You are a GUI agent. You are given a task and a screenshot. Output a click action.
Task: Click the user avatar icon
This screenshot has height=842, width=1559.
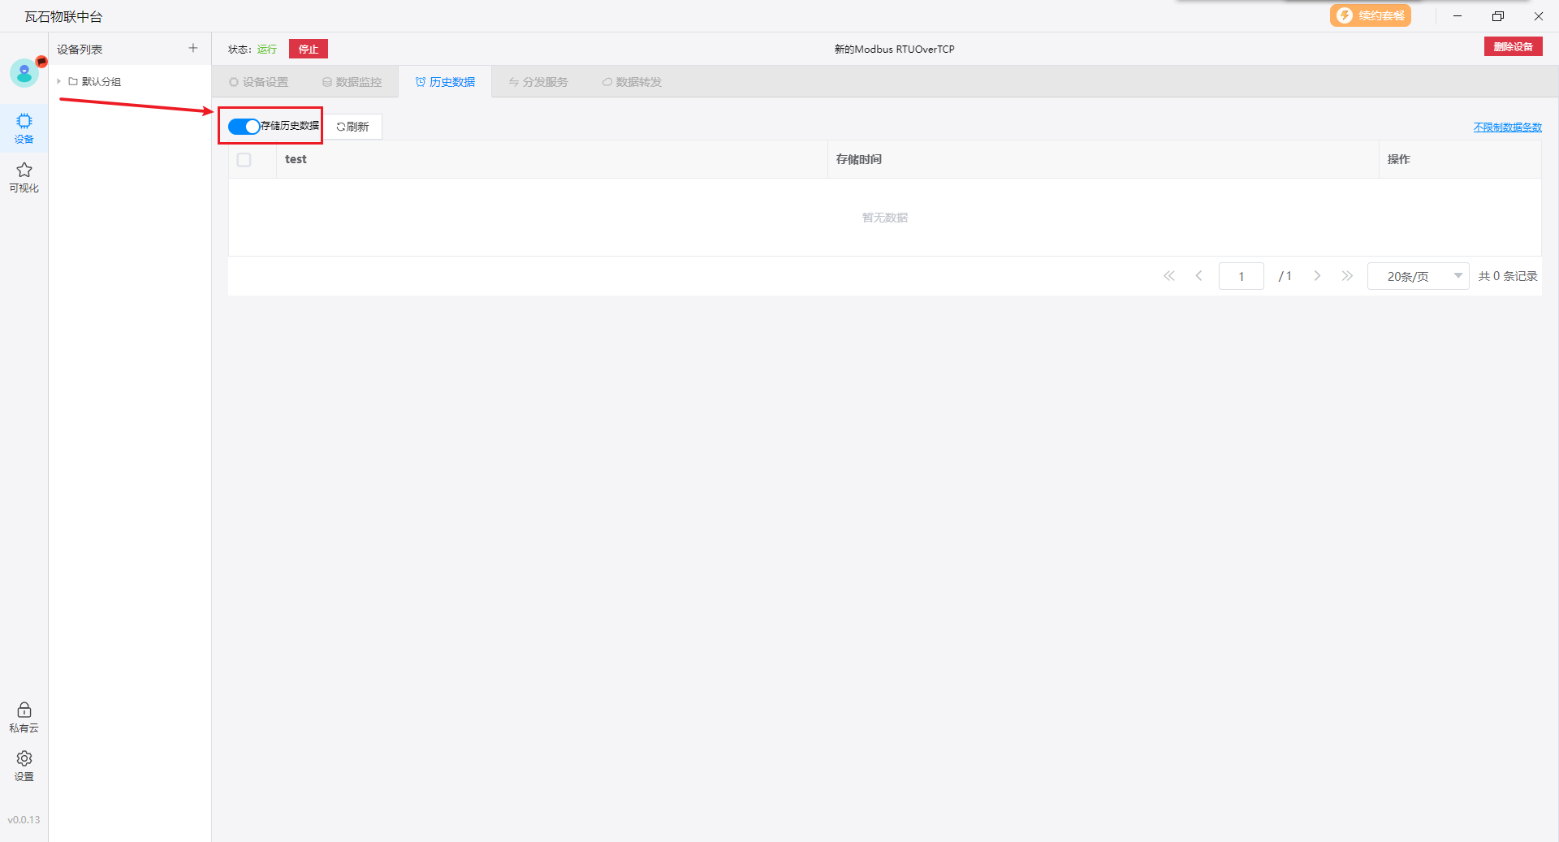coord(24,74)
